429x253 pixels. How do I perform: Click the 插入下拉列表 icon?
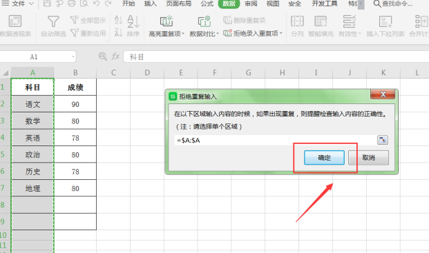pos(385,21)
